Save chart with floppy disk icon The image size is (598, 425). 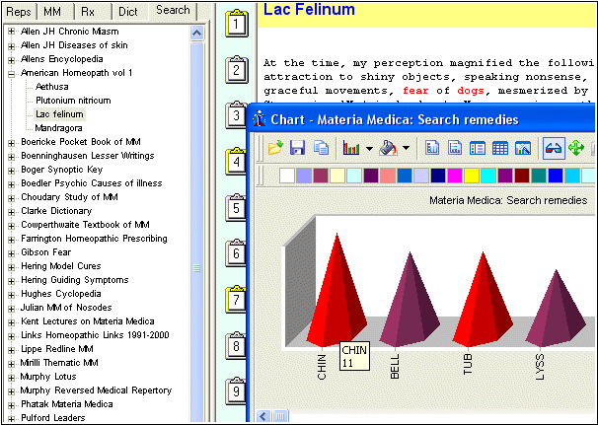click(297, 148)
